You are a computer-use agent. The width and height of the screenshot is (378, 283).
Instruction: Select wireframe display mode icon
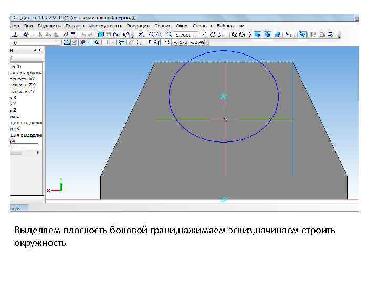point(234,35)
